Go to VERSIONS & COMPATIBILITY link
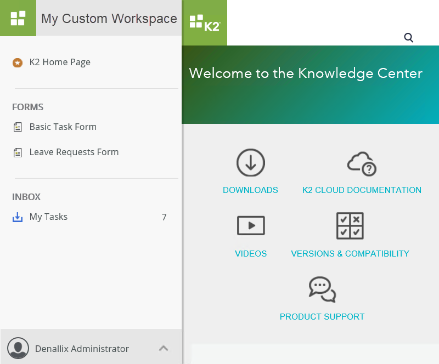 [x=350, y=254]
